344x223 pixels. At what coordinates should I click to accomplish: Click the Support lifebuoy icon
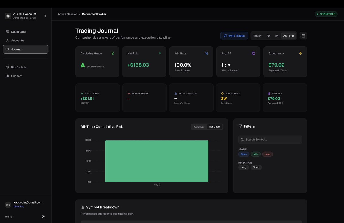pos(7,76)
